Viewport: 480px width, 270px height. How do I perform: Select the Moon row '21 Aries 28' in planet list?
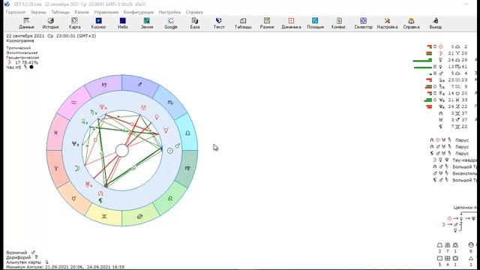448,53
